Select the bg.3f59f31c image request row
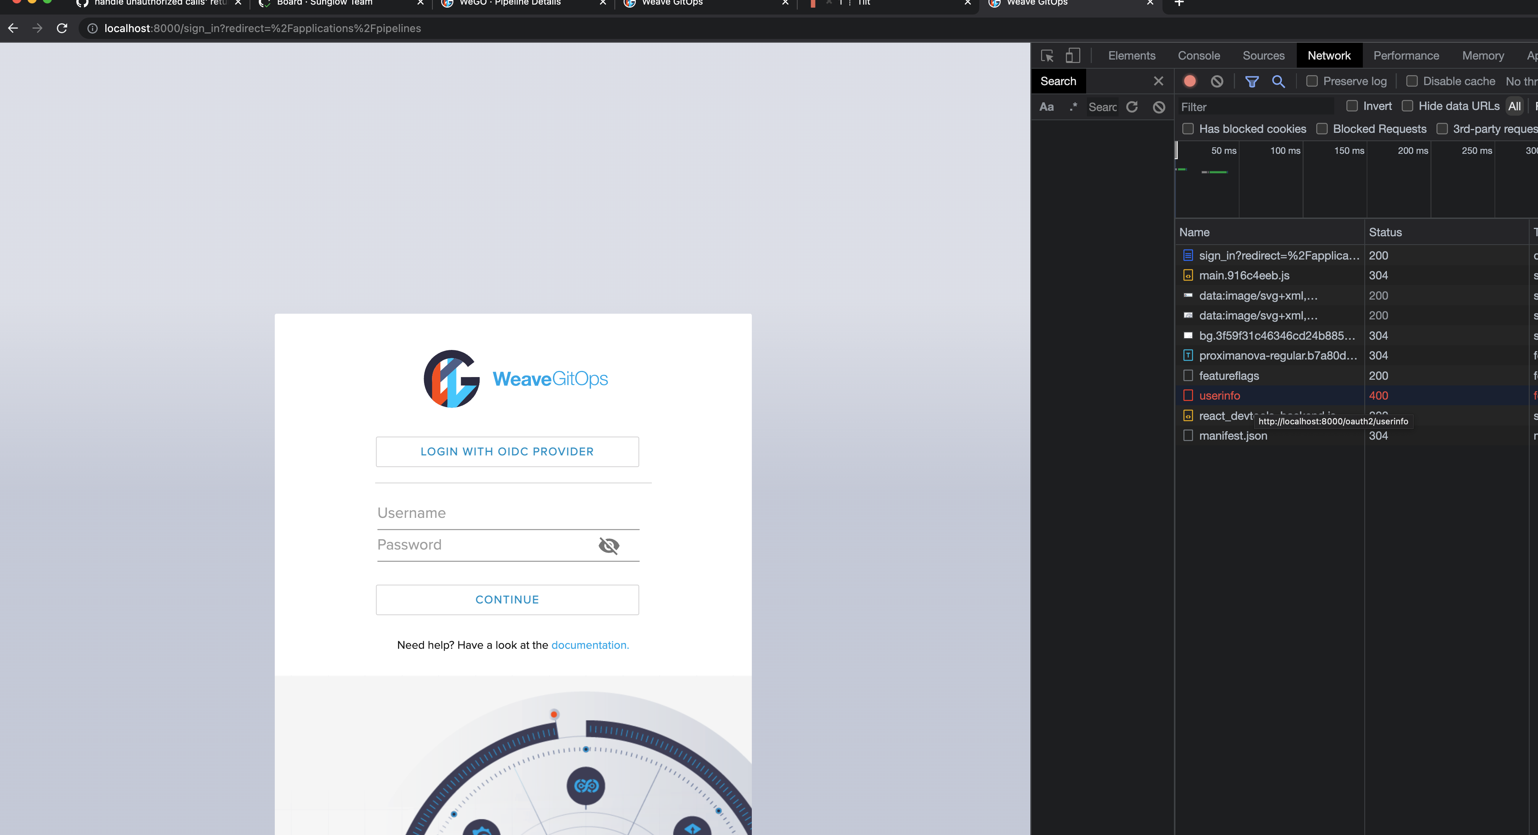Viewport: 1538px width, 835px height. coord(1356,335)
